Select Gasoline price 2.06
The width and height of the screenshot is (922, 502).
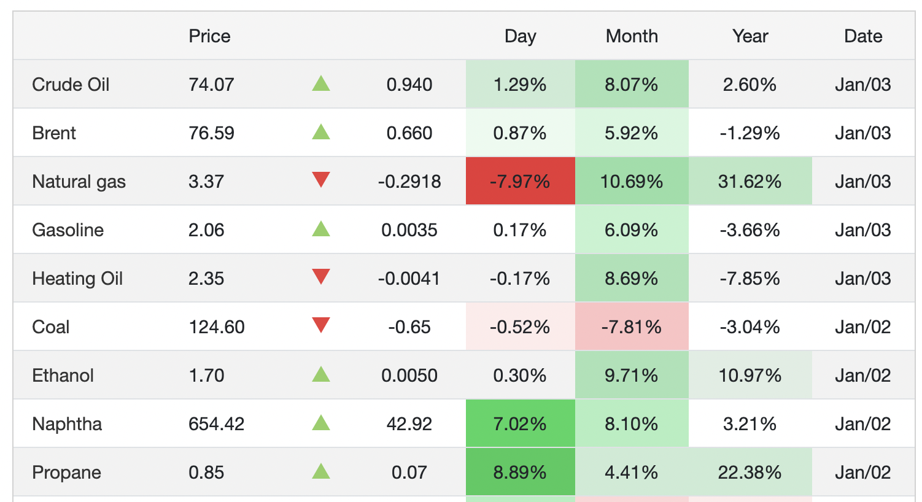[x=206, y=230]
